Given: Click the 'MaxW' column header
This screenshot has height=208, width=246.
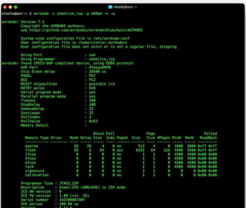Looking at the screenshot, I should [189, 138].
